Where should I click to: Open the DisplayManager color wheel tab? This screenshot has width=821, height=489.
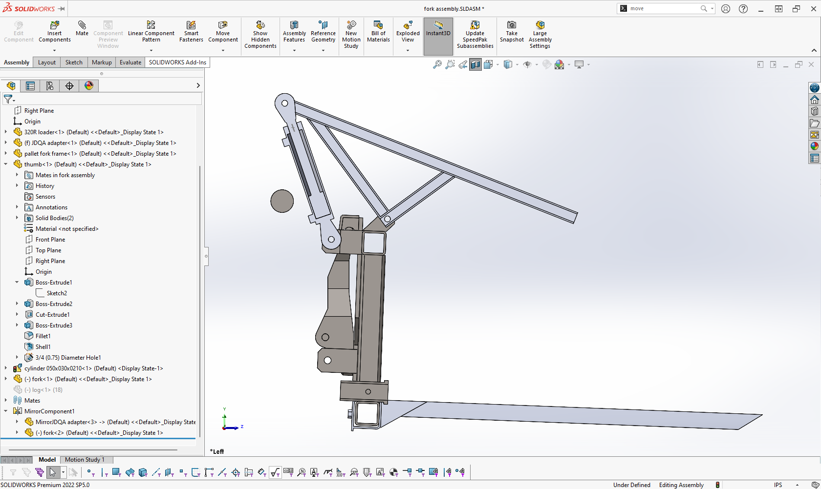89,86
